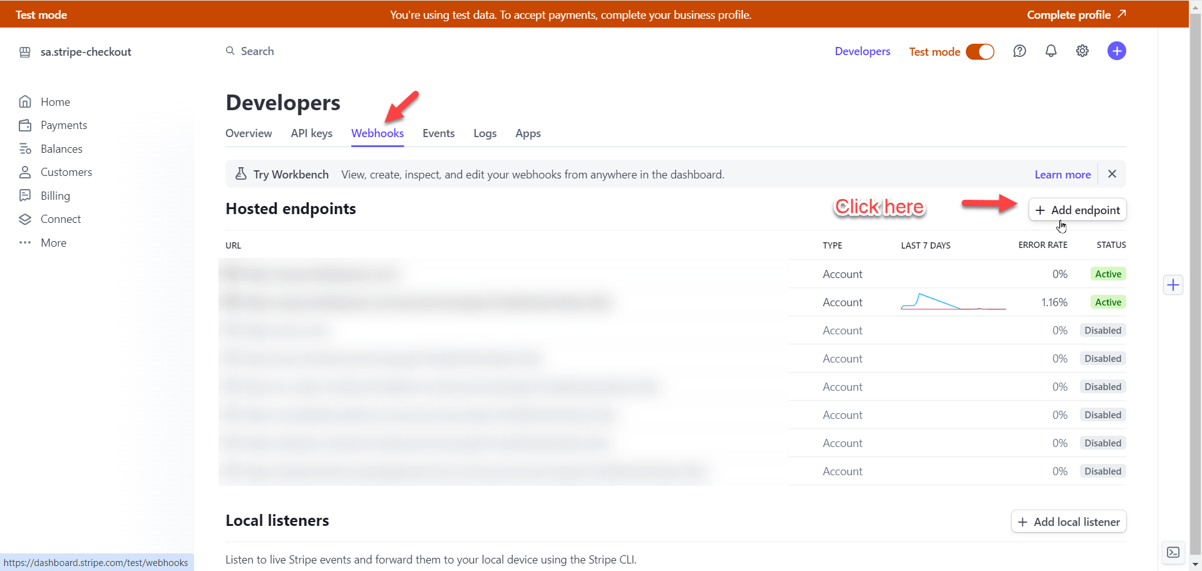Open the Home sidebar icon
1202x571 pixels.
pos(25,102)
